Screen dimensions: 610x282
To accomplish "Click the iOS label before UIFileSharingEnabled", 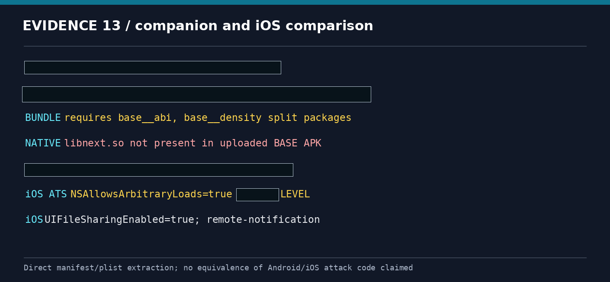I will tap(34, 220).
